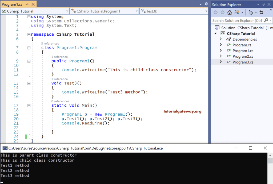This screenshot has height=184, width=273.
Task: Close the Program1.cs tab
Action: [33, 4]
